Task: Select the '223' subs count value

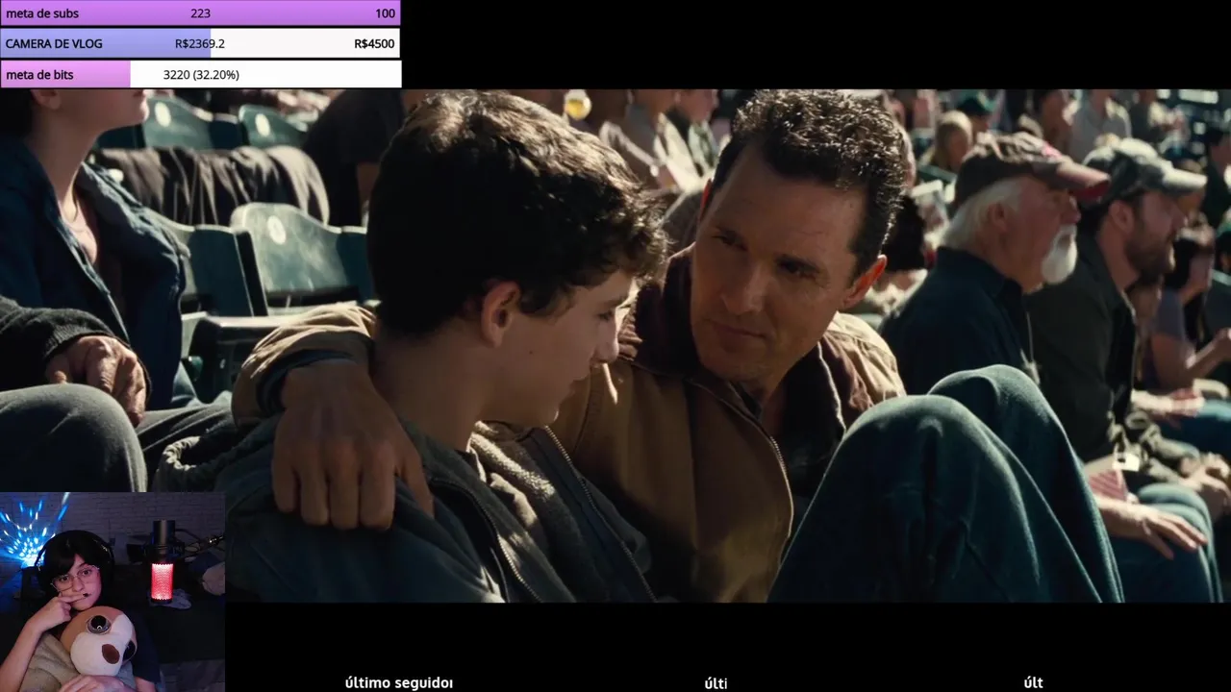Action: pyautogui.click(x=200, y=13)
